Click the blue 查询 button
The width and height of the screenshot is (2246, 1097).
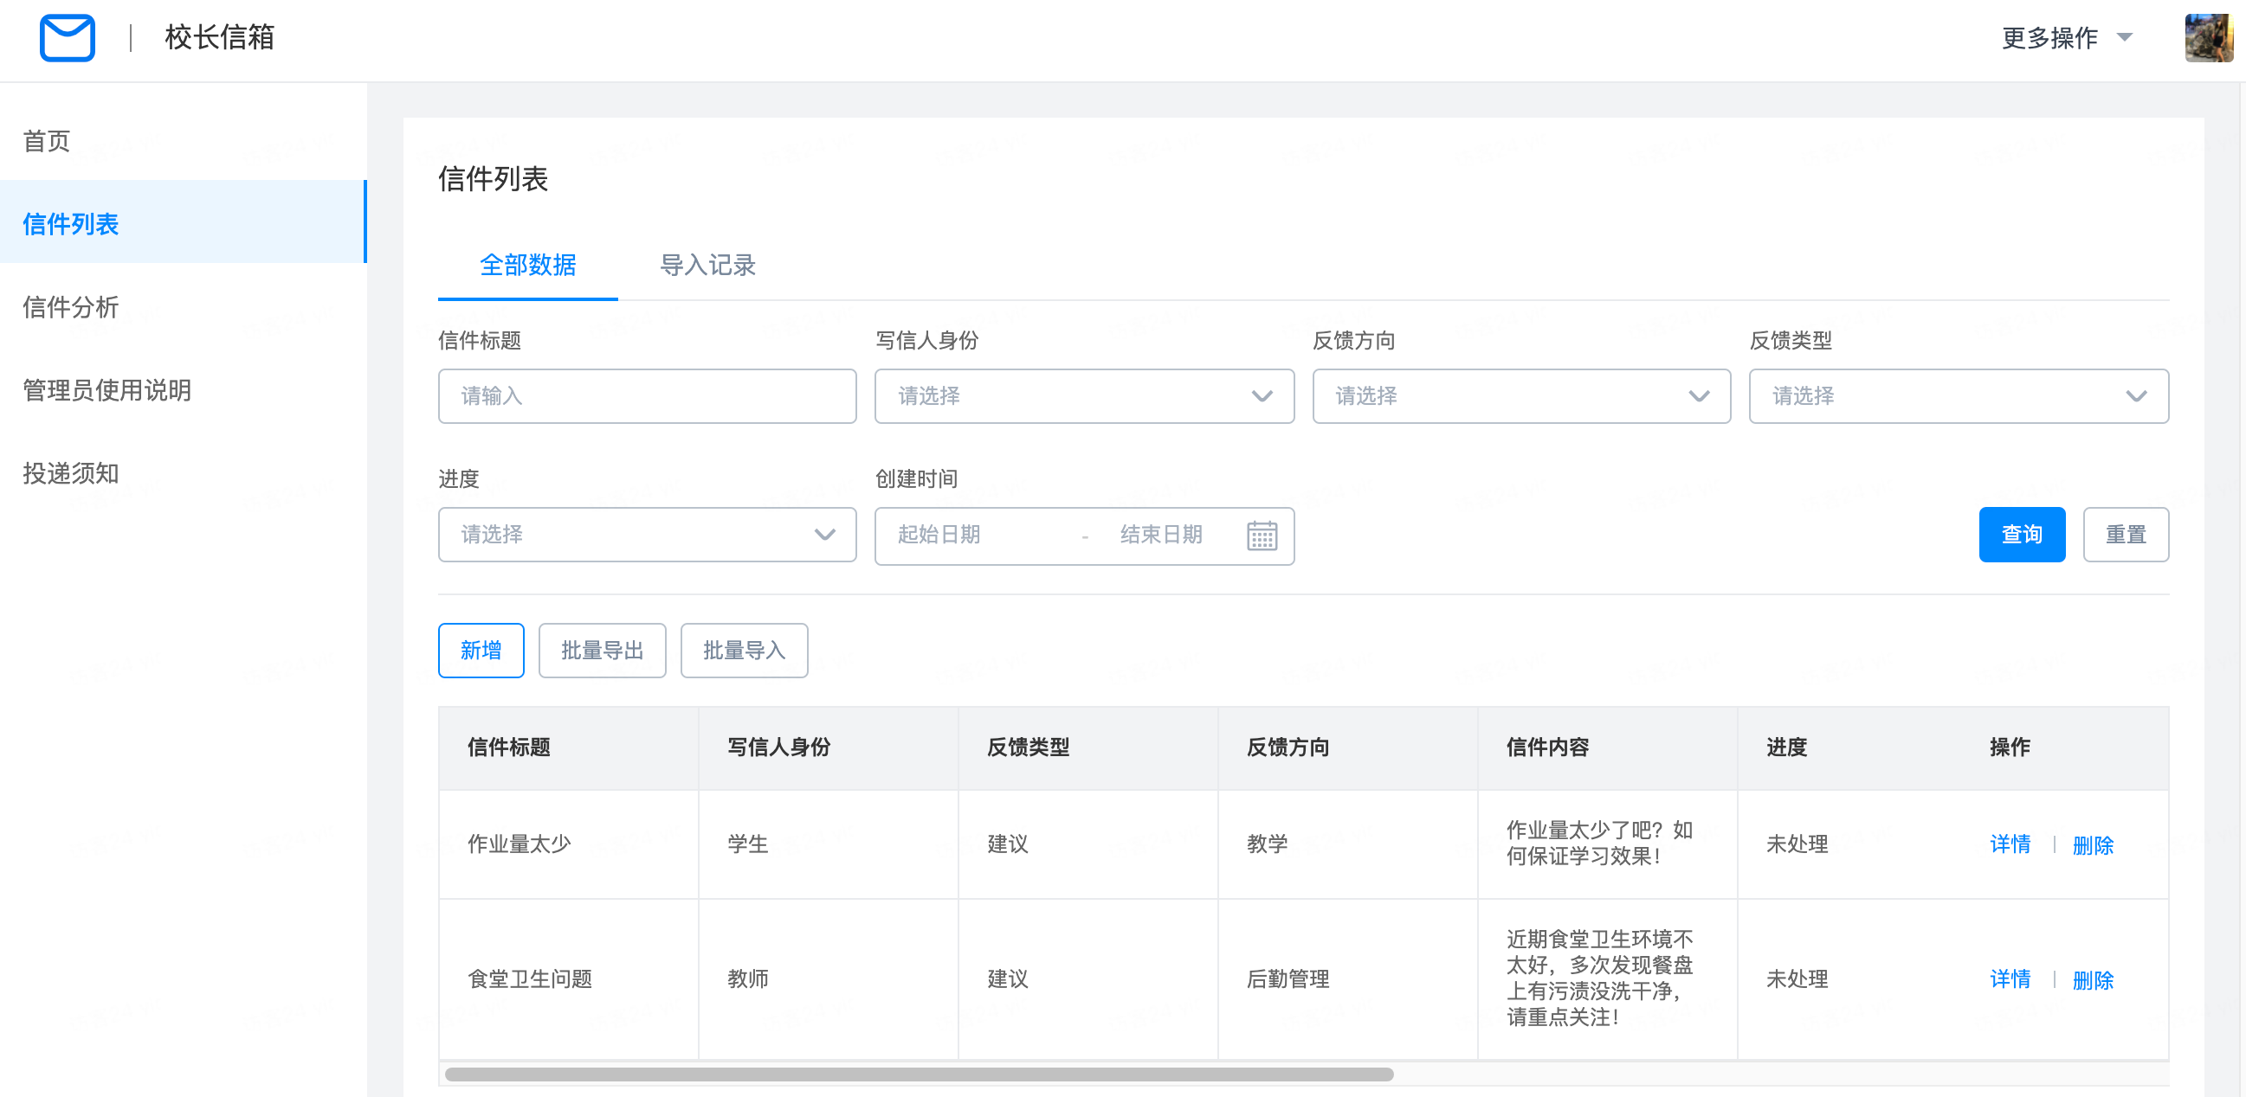pyautogui.click(x=2020, y=535)
